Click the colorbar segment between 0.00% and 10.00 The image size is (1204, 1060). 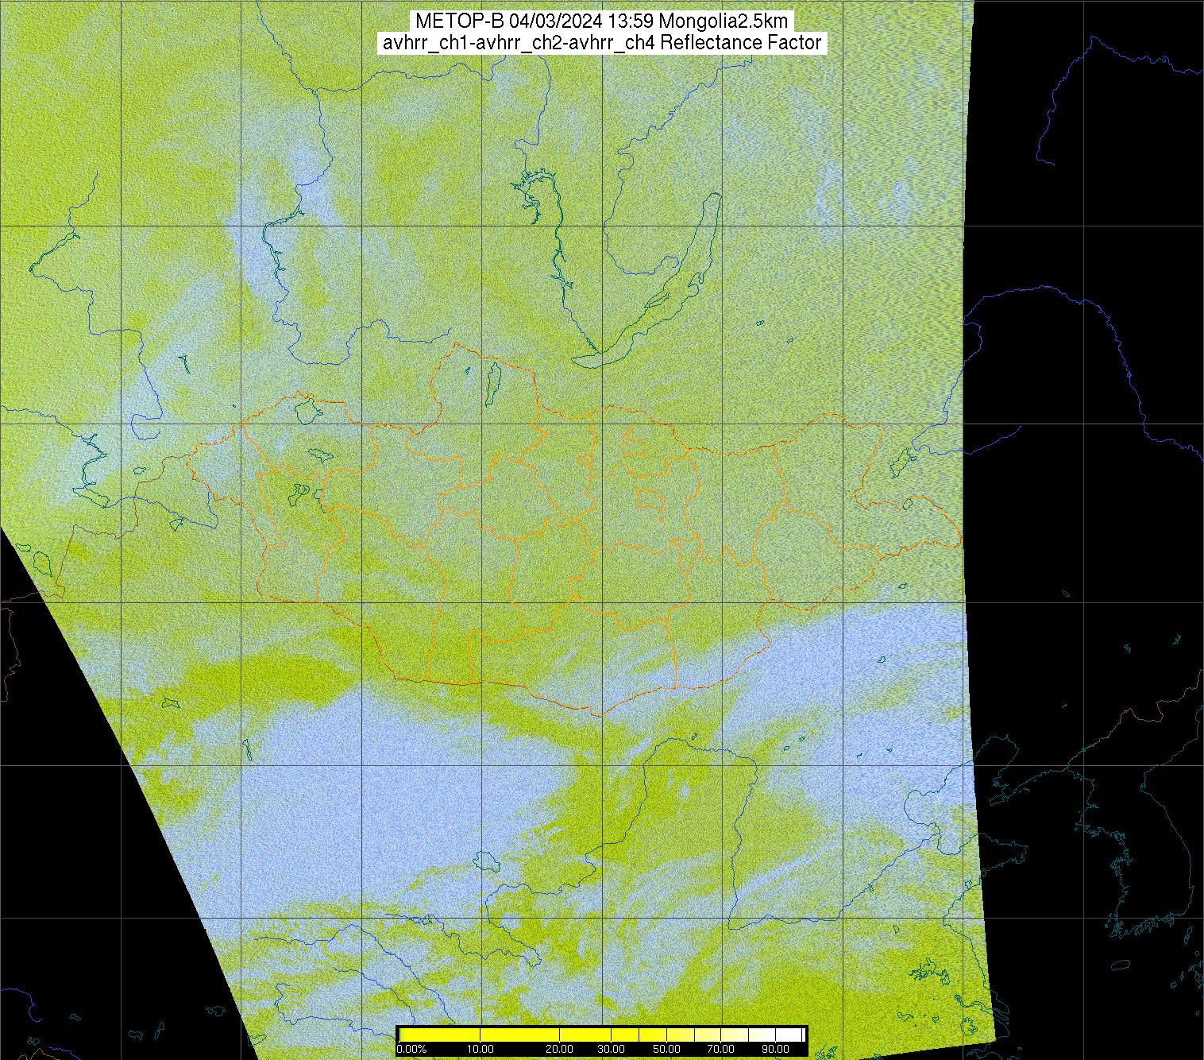(440, 1035)
